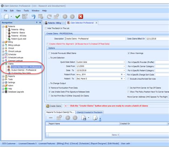
Task: Expand the Billing tree node
Action: tap(3, 42)
